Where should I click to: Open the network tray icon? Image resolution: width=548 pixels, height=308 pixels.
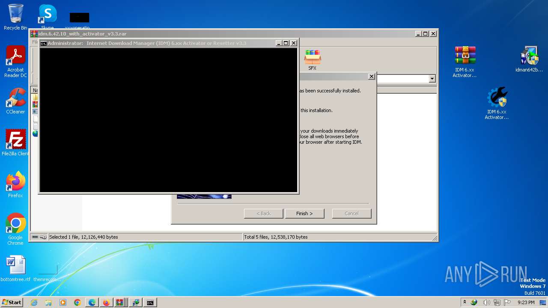497,302
